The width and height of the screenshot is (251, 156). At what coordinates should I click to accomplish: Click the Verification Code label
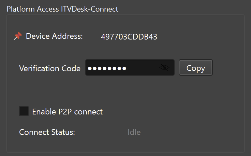tap(50, 68)
